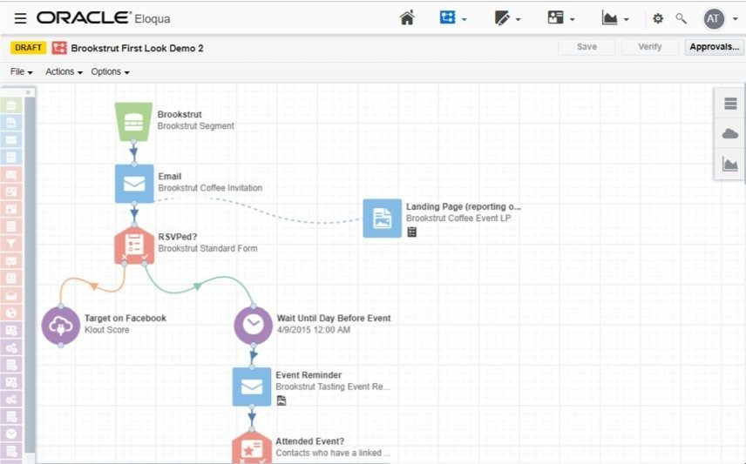This screenshot has height=464, width=746.
Task: Click the Verify button
Action: point(650,47)
